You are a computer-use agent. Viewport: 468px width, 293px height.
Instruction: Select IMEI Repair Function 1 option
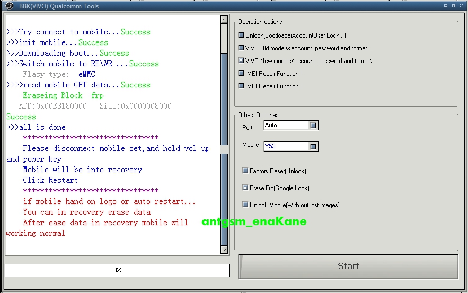click(241, 73)
